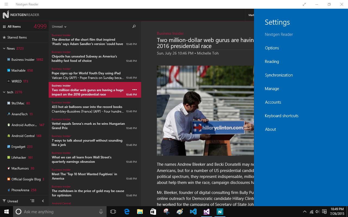Open the price of gold article

point(95,191)
